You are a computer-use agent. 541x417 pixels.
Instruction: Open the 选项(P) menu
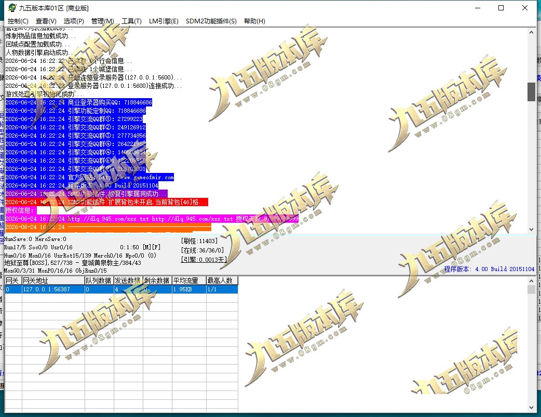point(74,21)
